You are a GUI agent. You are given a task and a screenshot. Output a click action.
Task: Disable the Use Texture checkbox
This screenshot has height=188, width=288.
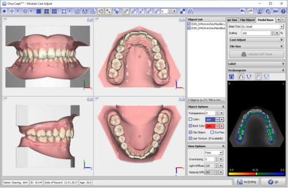(x=190, y=138)
